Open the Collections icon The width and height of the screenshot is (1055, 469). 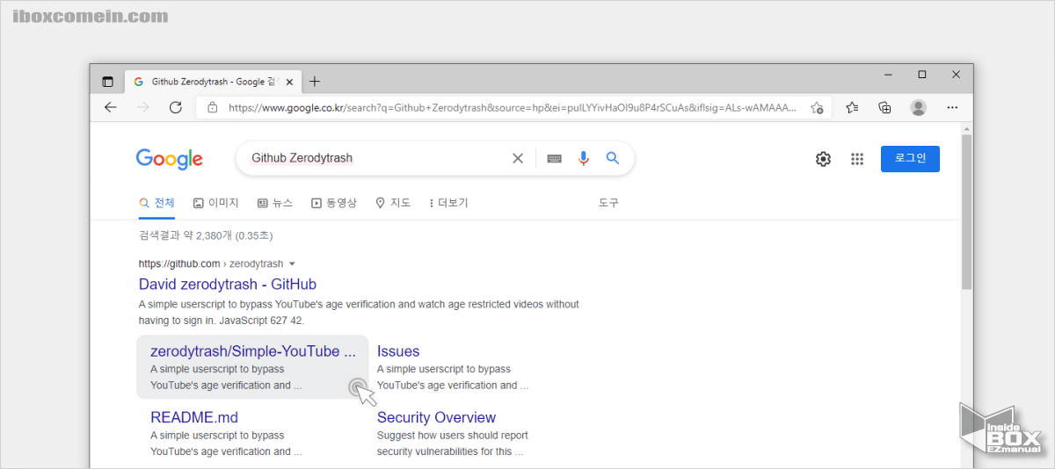coord(885,107)
